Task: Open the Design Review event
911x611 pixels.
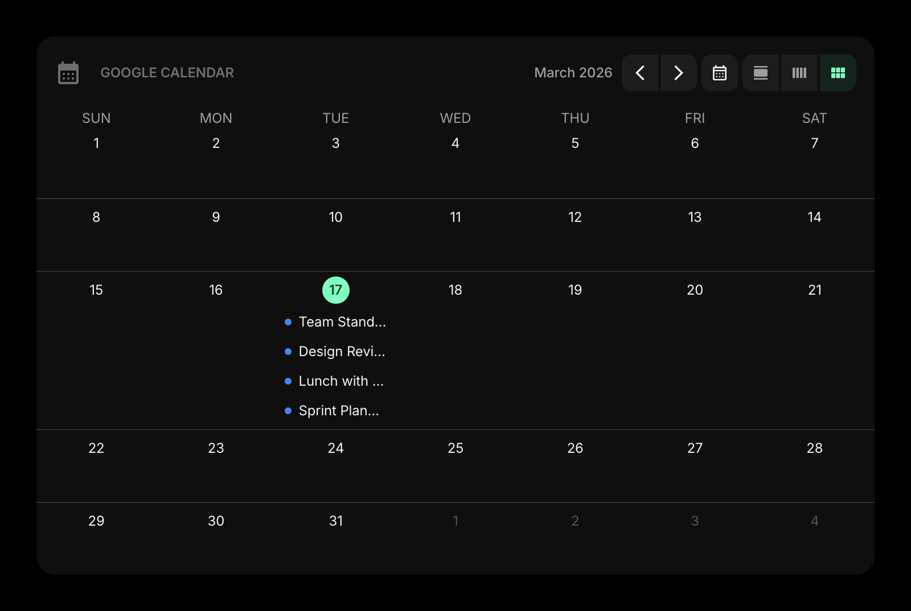Action: tap(342, 351)
